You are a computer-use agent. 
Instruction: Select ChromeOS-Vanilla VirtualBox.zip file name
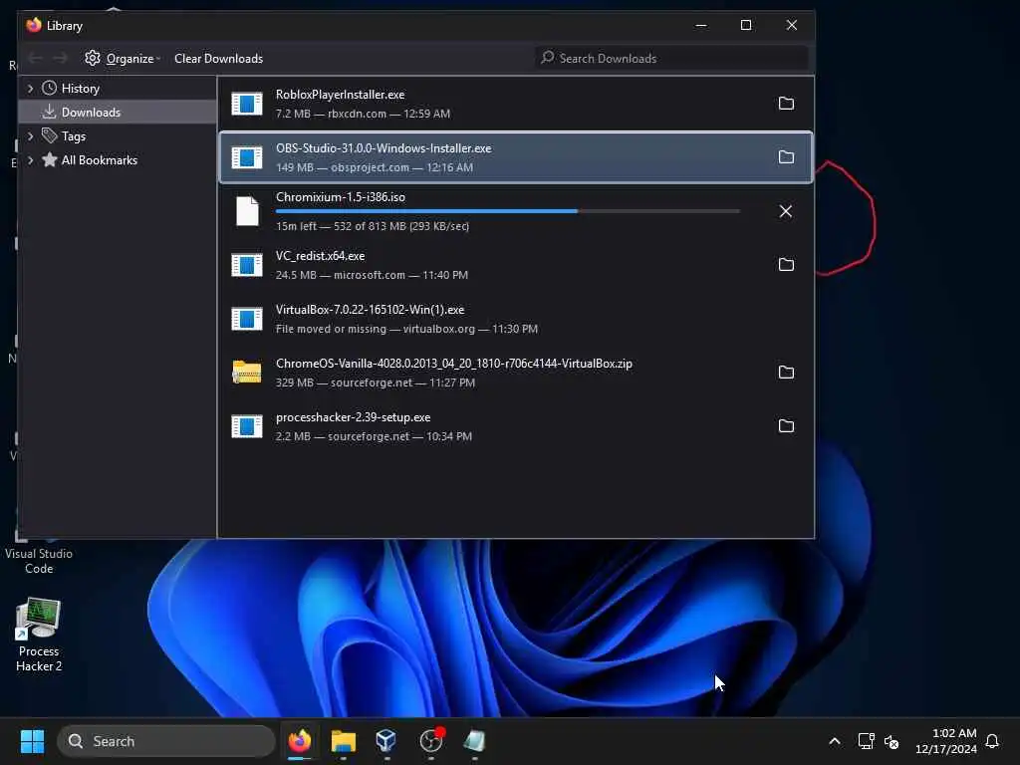(454, 365)
